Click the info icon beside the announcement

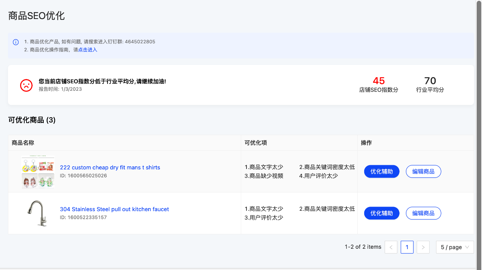(x=15, y=42)
